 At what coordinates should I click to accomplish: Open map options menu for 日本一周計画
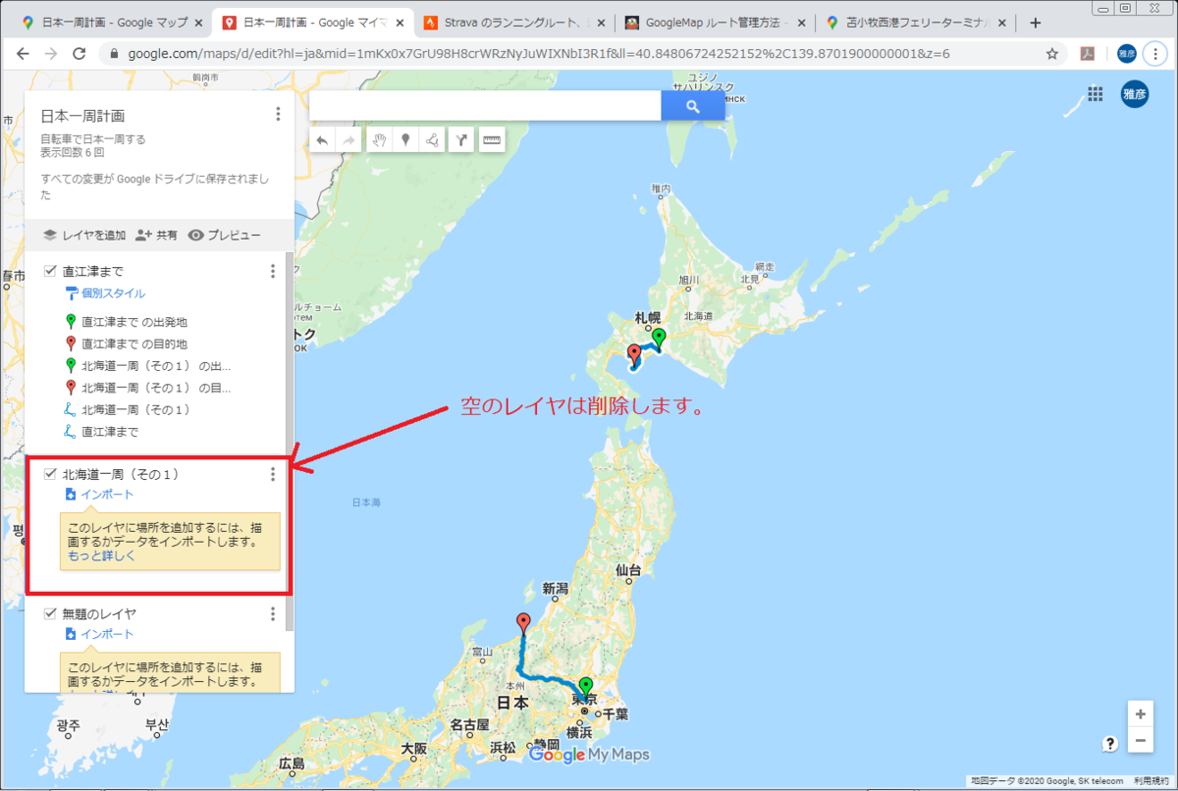coord(278,115)
